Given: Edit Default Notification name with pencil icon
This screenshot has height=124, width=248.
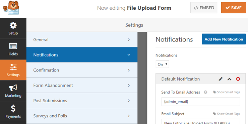Looking at the screenshot, I should click(x=221, y=79).
